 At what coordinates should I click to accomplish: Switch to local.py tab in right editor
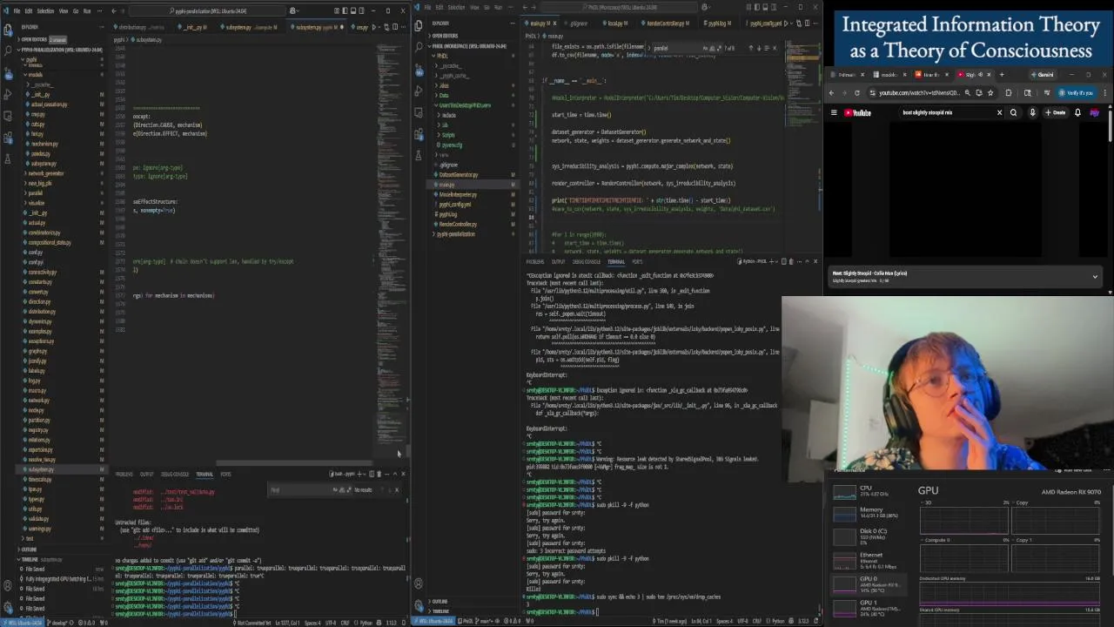tap(615, 24)
